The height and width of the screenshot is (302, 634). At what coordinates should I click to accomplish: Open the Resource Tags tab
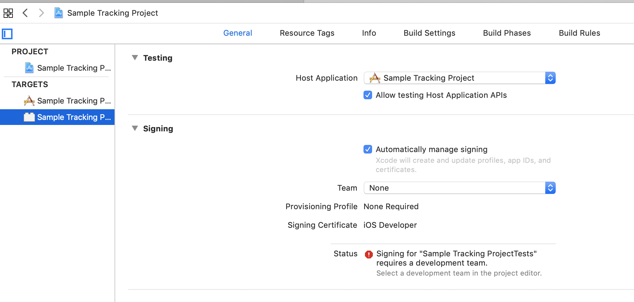[307, 33]
